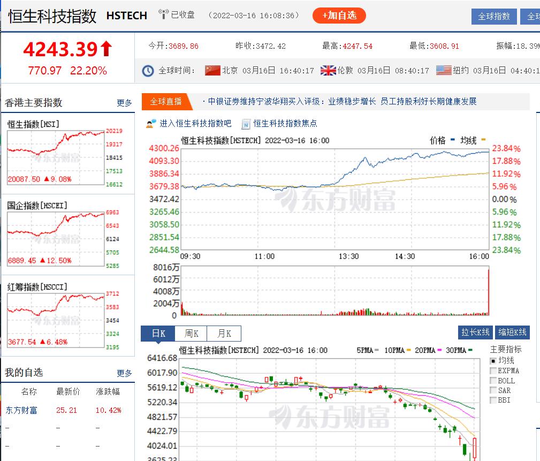Select the BBI indicator option
The width and height of the screenshot is (540, 461).
[x=493, y=400]
